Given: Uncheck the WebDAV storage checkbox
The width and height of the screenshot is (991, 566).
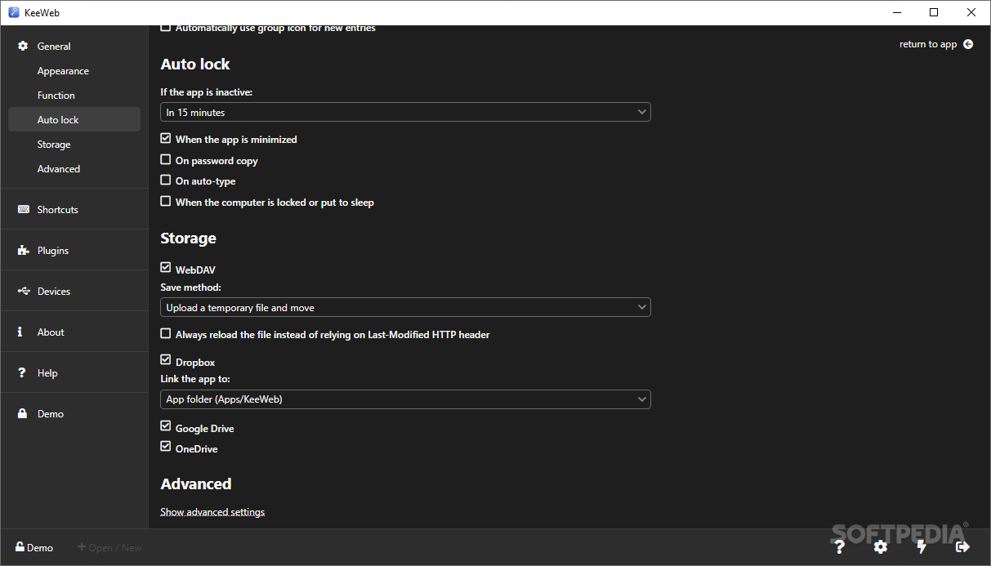Looking at the screenshot, I should click(166, 268).
